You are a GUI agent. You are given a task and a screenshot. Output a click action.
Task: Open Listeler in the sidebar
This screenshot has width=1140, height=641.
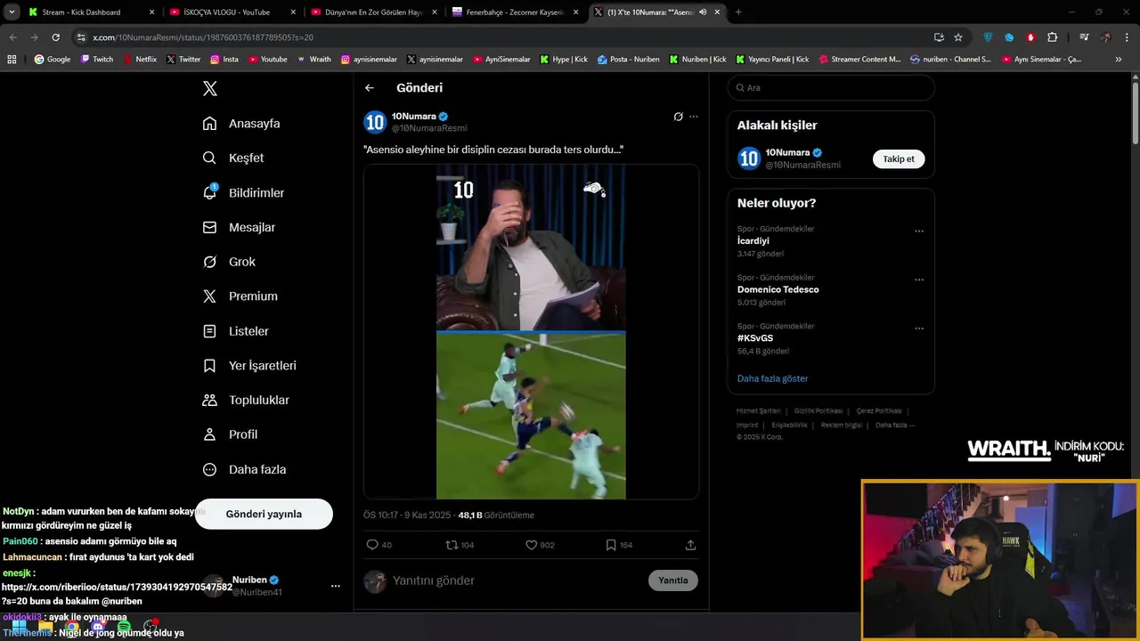[235, 331]
